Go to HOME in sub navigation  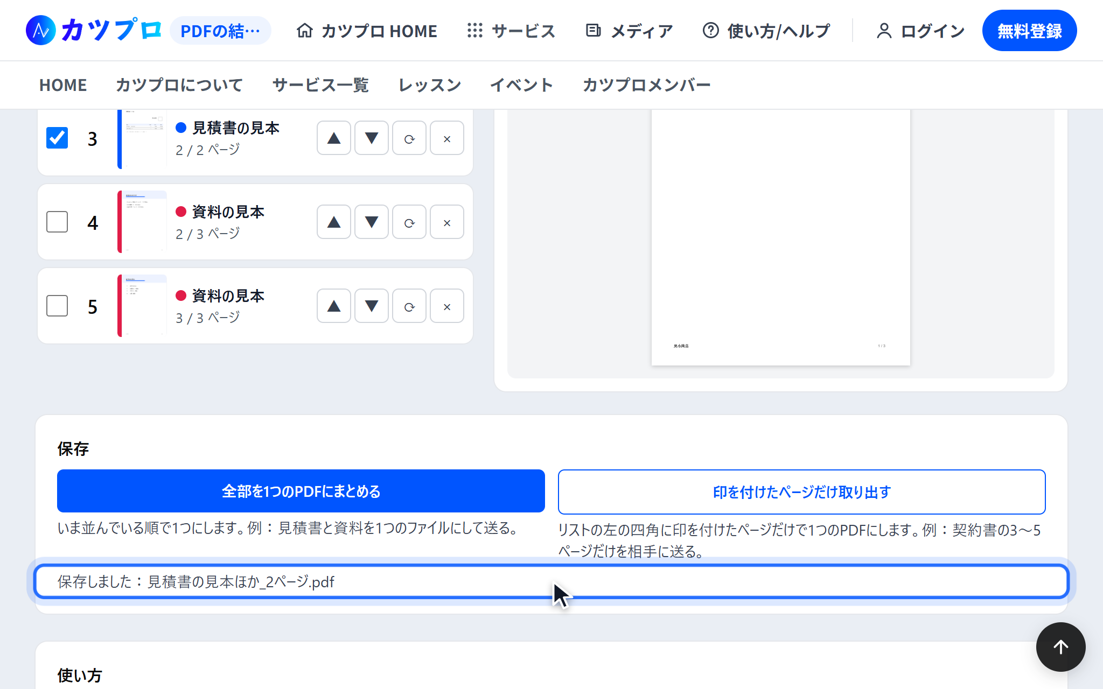(x=63, y=85)
